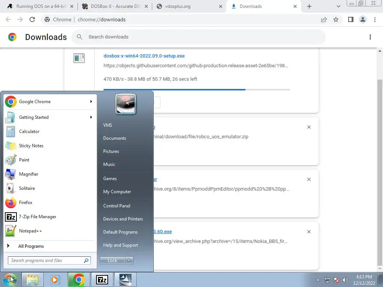The height and width of the screenshot is (287, 383).
Task: Open Documents from Start menu
Action: tap(114, 138)
